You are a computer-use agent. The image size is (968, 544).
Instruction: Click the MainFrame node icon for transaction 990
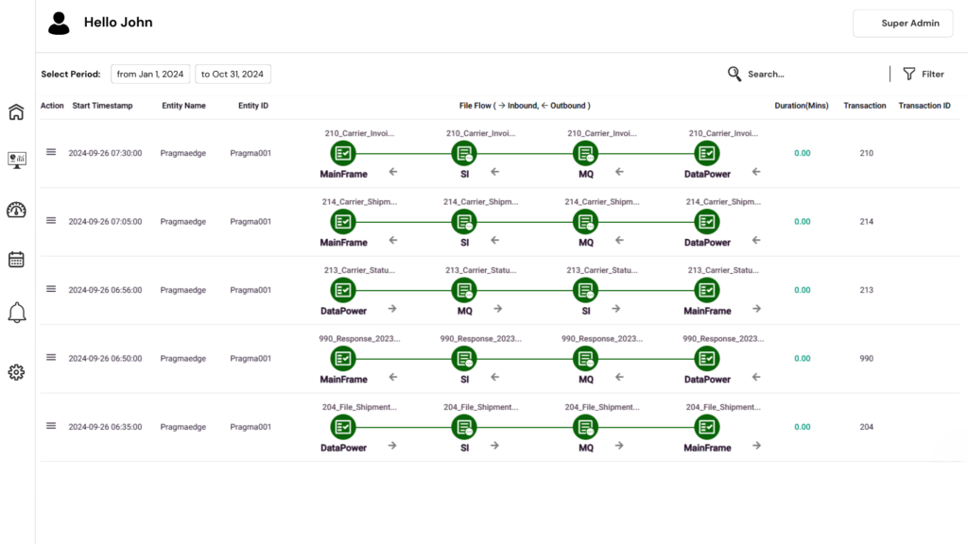(x=343, y=358)
